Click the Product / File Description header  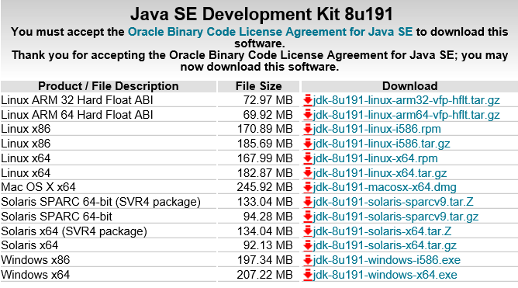109,86
